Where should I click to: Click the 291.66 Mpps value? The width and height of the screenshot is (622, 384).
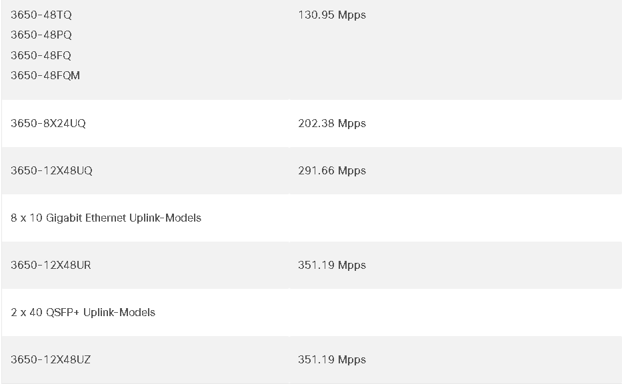[x=332, y=170]
